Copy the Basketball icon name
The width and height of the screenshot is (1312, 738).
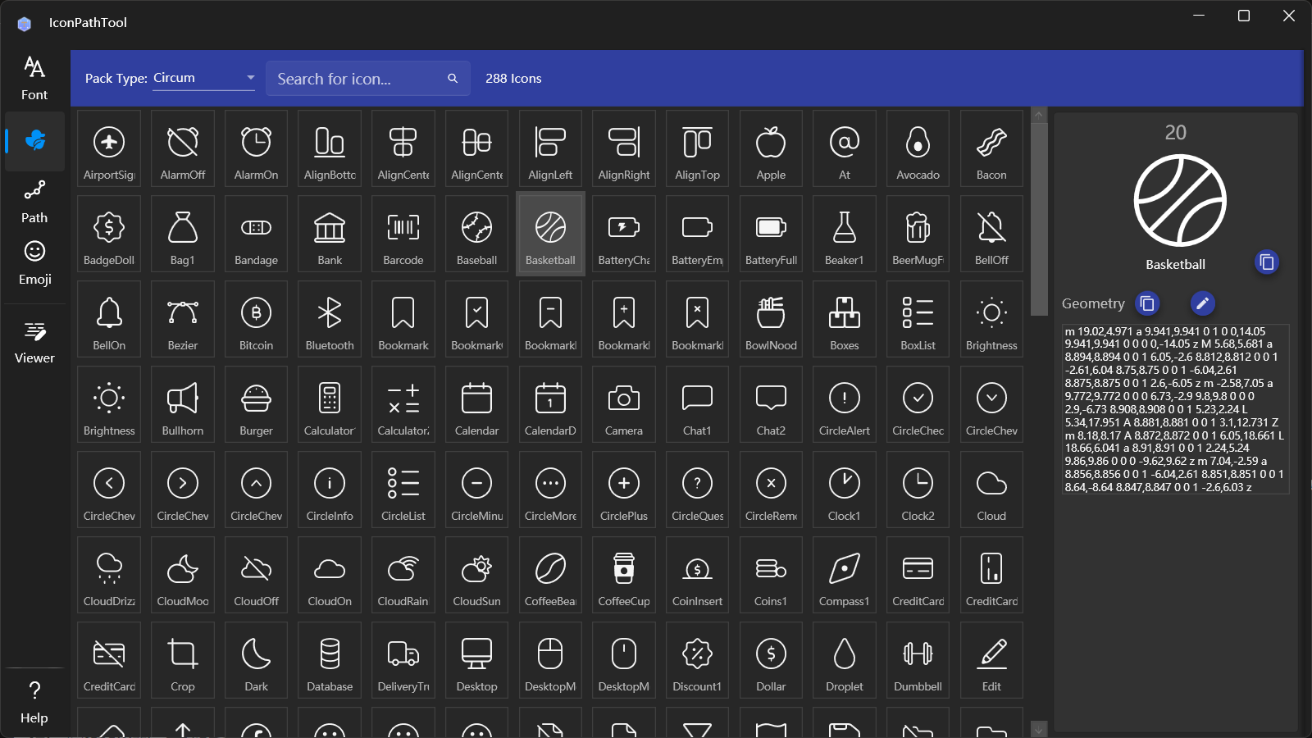(x=1266, y=262)
